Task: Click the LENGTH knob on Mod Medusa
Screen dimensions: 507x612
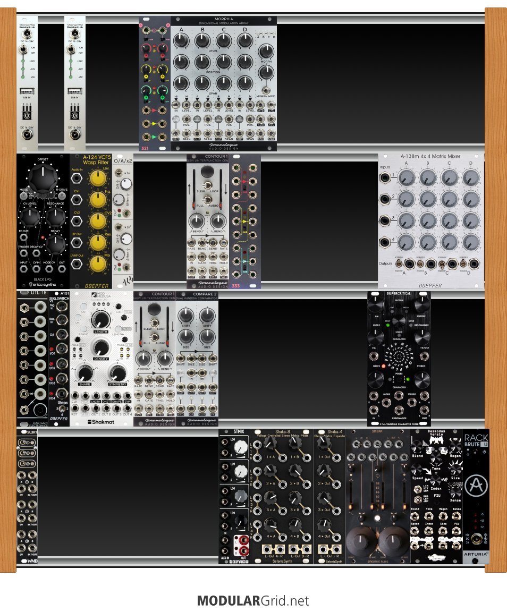Action: pos(101,319)
